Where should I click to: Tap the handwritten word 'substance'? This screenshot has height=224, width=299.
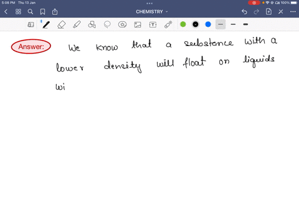tap(209, 43)
